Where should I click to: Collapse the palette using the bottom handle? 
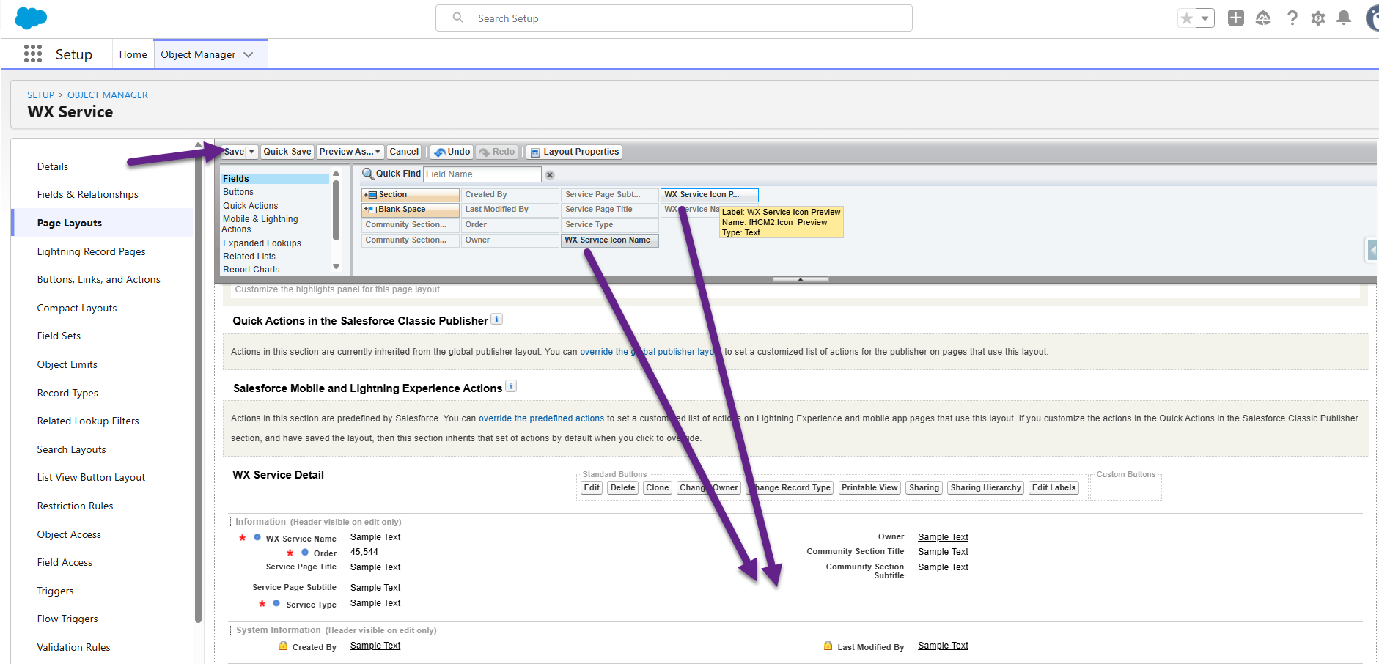pyautogui.click(x=801, y=279)
